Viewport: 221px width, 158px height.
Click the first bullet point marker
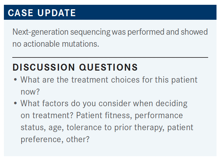click(x=15, y=80)
